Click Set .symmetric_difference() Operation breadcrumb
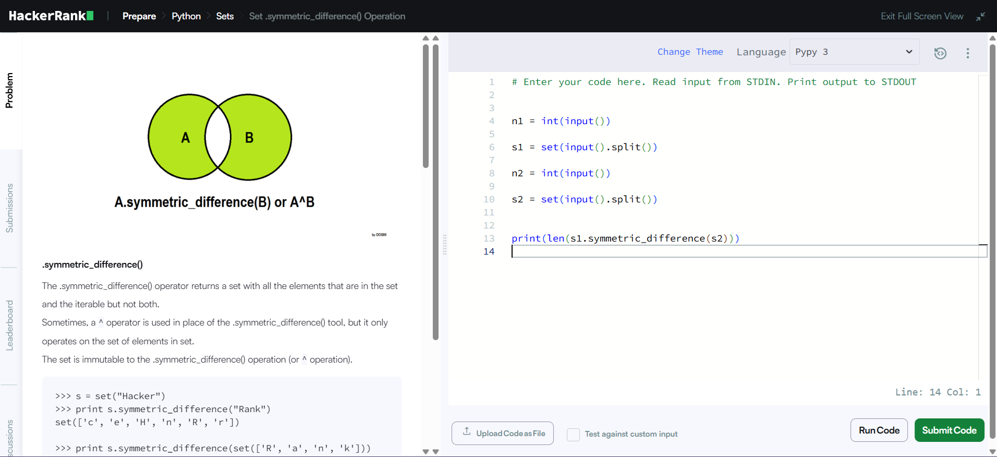 click(x=327, y=16)
